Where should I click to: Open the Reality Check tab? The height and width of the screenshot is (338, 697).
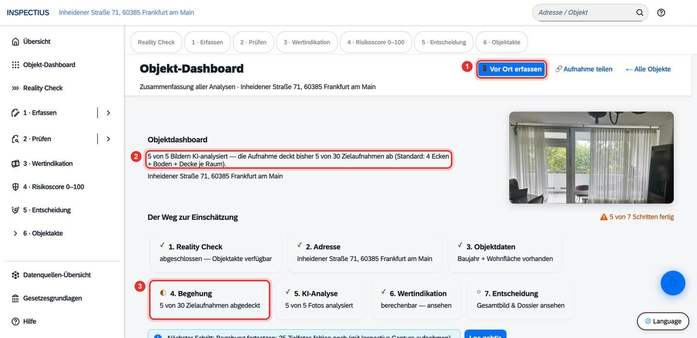click(156, 42)
